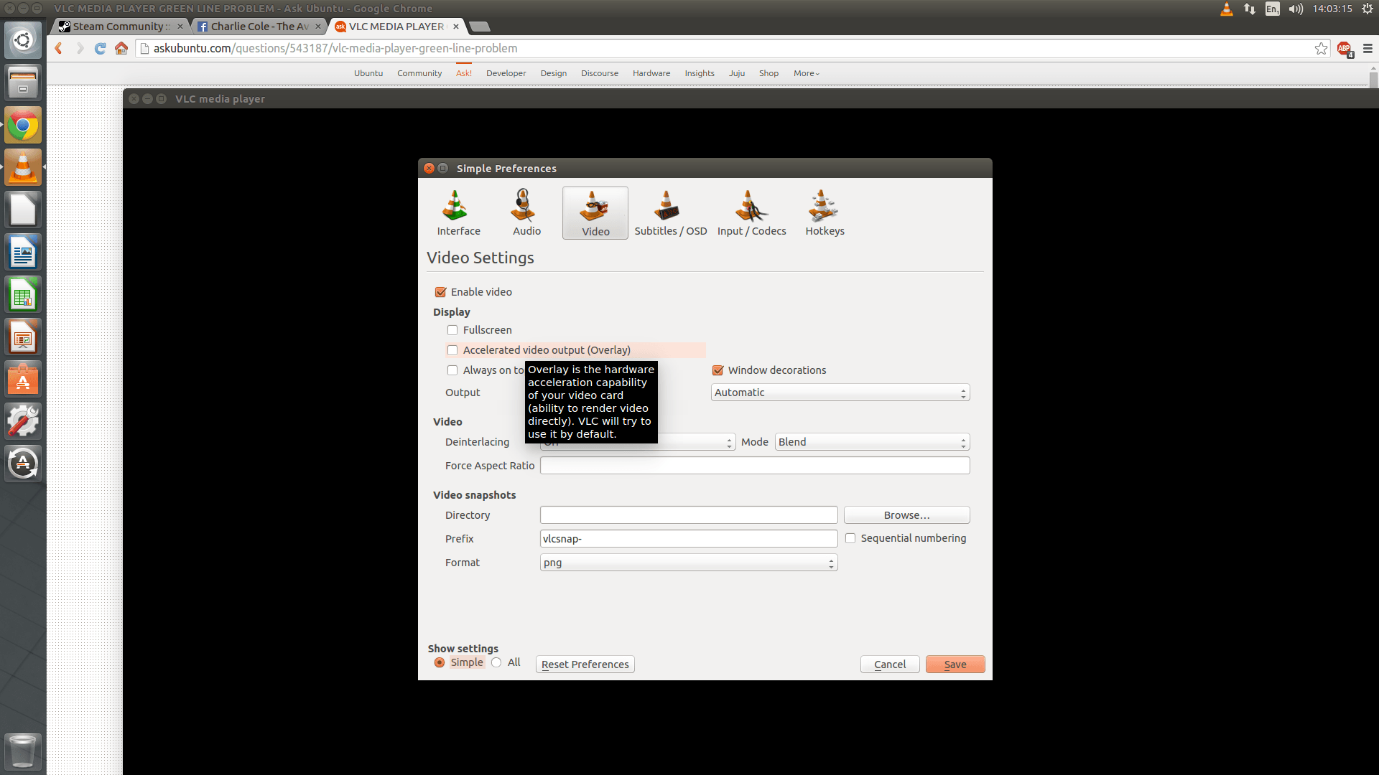Open Google Chrome from the launcher
Screen dimensions: 1379x775
[23, 126]
